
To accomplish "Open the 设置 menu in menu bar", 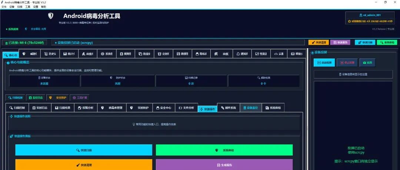I will pyautogui.click(x=36, y=7).
